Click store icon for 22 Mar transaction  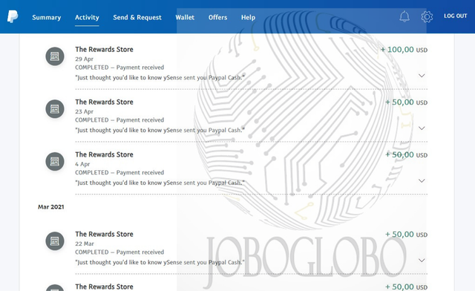pyautogui.click(x=55, y=241)
